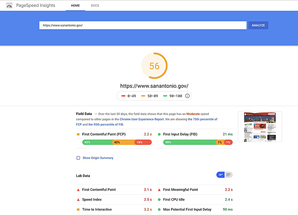Click the FCP 2.2 s field value

pyautogui.click(x=148, y=134)
